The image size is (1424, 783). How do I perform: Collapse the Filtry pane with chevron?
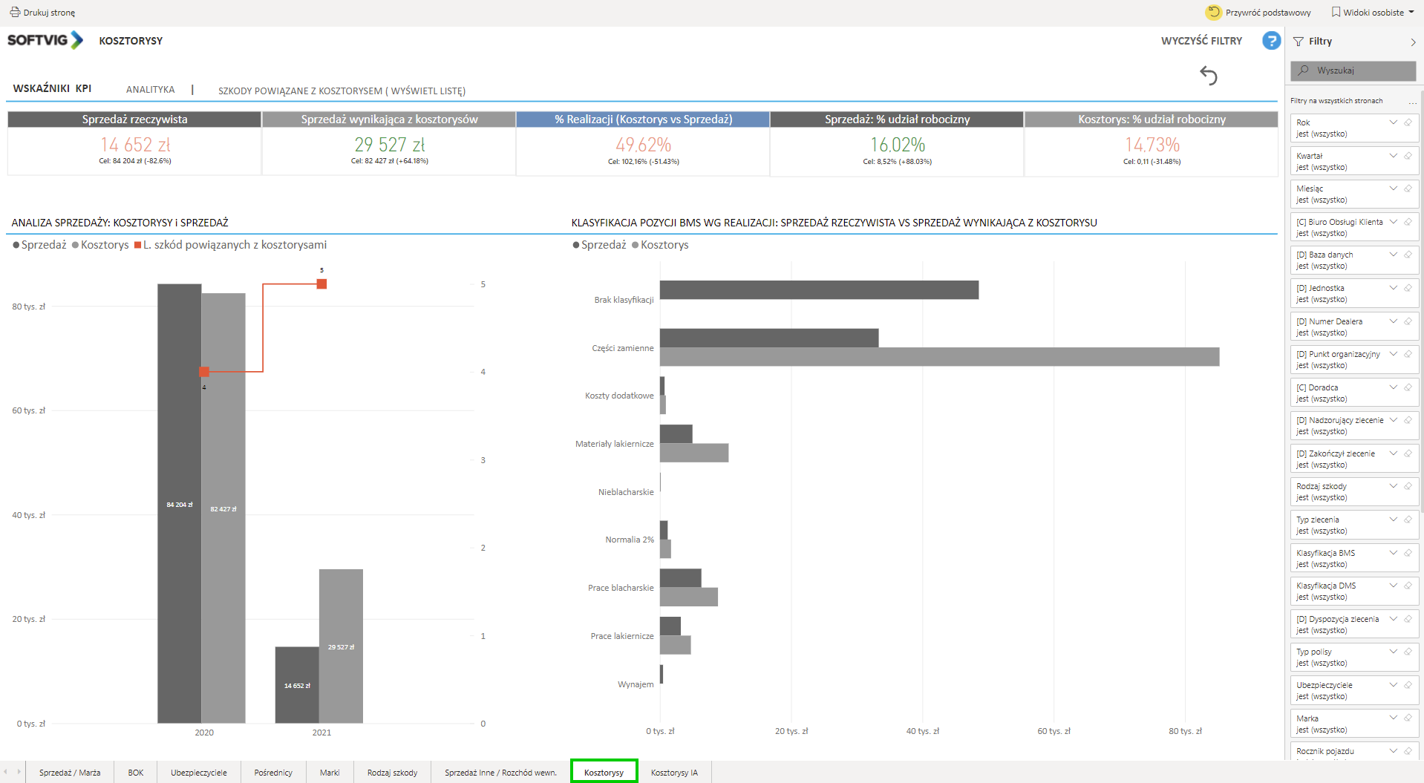click(x=1413, y=42)
